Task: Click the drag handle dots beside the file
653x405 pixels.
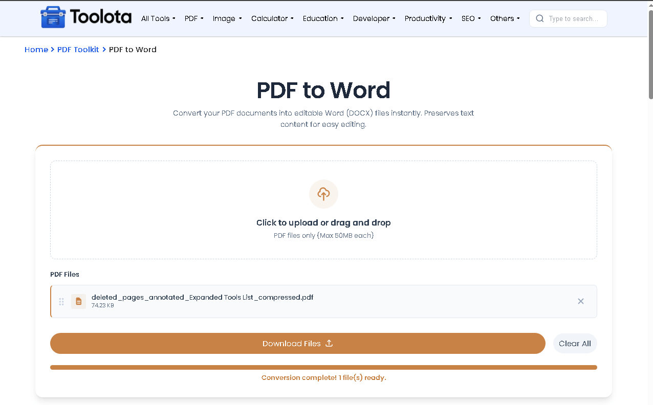Action: coord(61,302)
